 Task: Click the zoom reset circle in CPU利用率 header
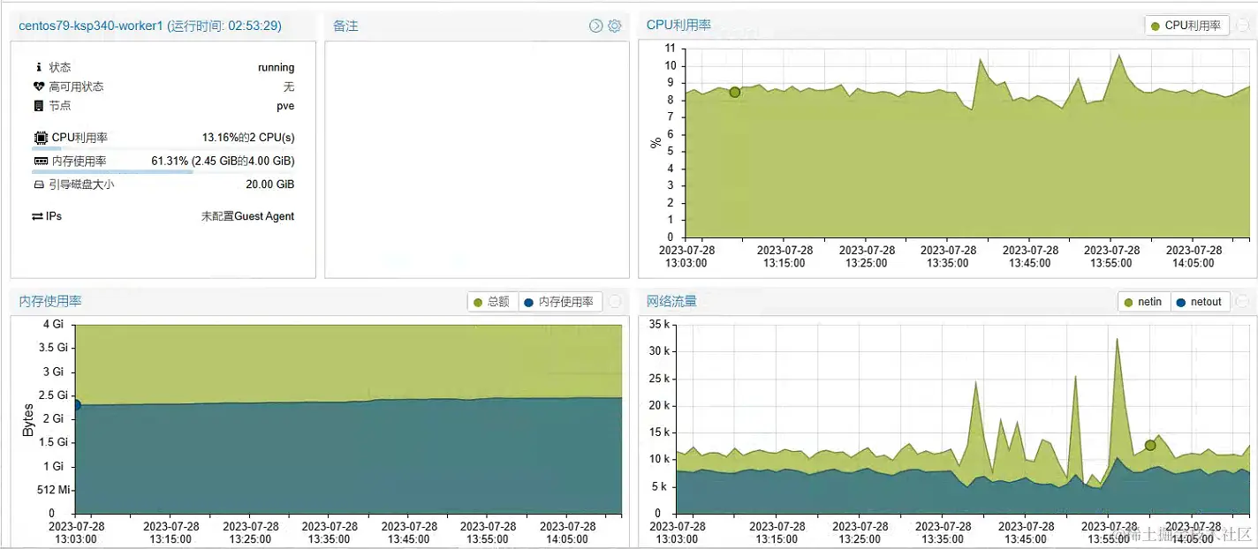pos(1242,26)
